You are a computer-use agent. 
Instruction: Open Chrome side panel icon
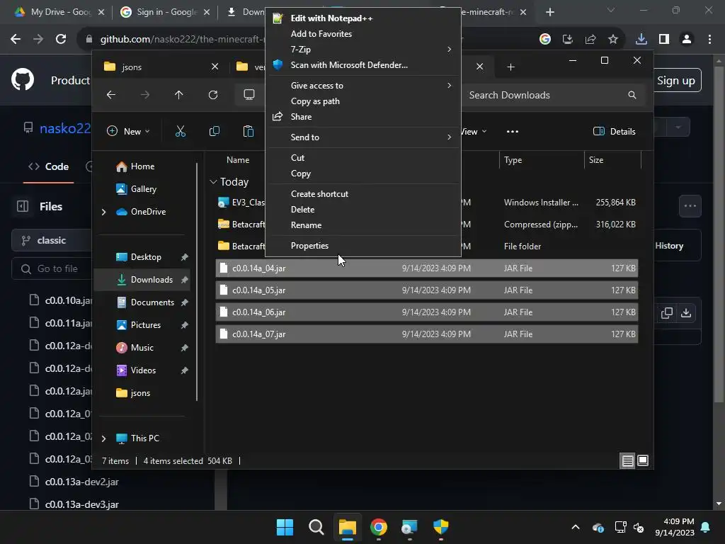tap(664, 39)
